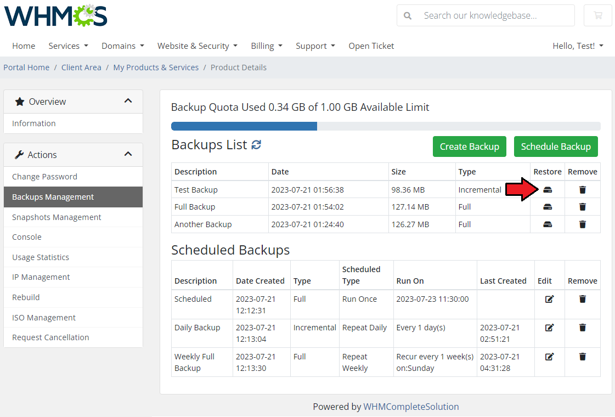Open the Domains dropdown menu
The width and height of the screenshot is (615, 417).
[123, 46]
